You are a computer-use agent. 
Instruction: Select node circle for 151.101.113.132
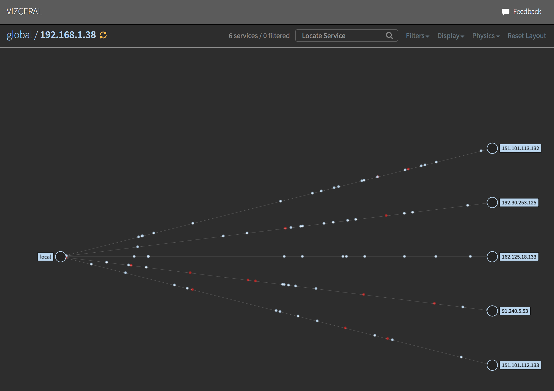coord(492,148)
